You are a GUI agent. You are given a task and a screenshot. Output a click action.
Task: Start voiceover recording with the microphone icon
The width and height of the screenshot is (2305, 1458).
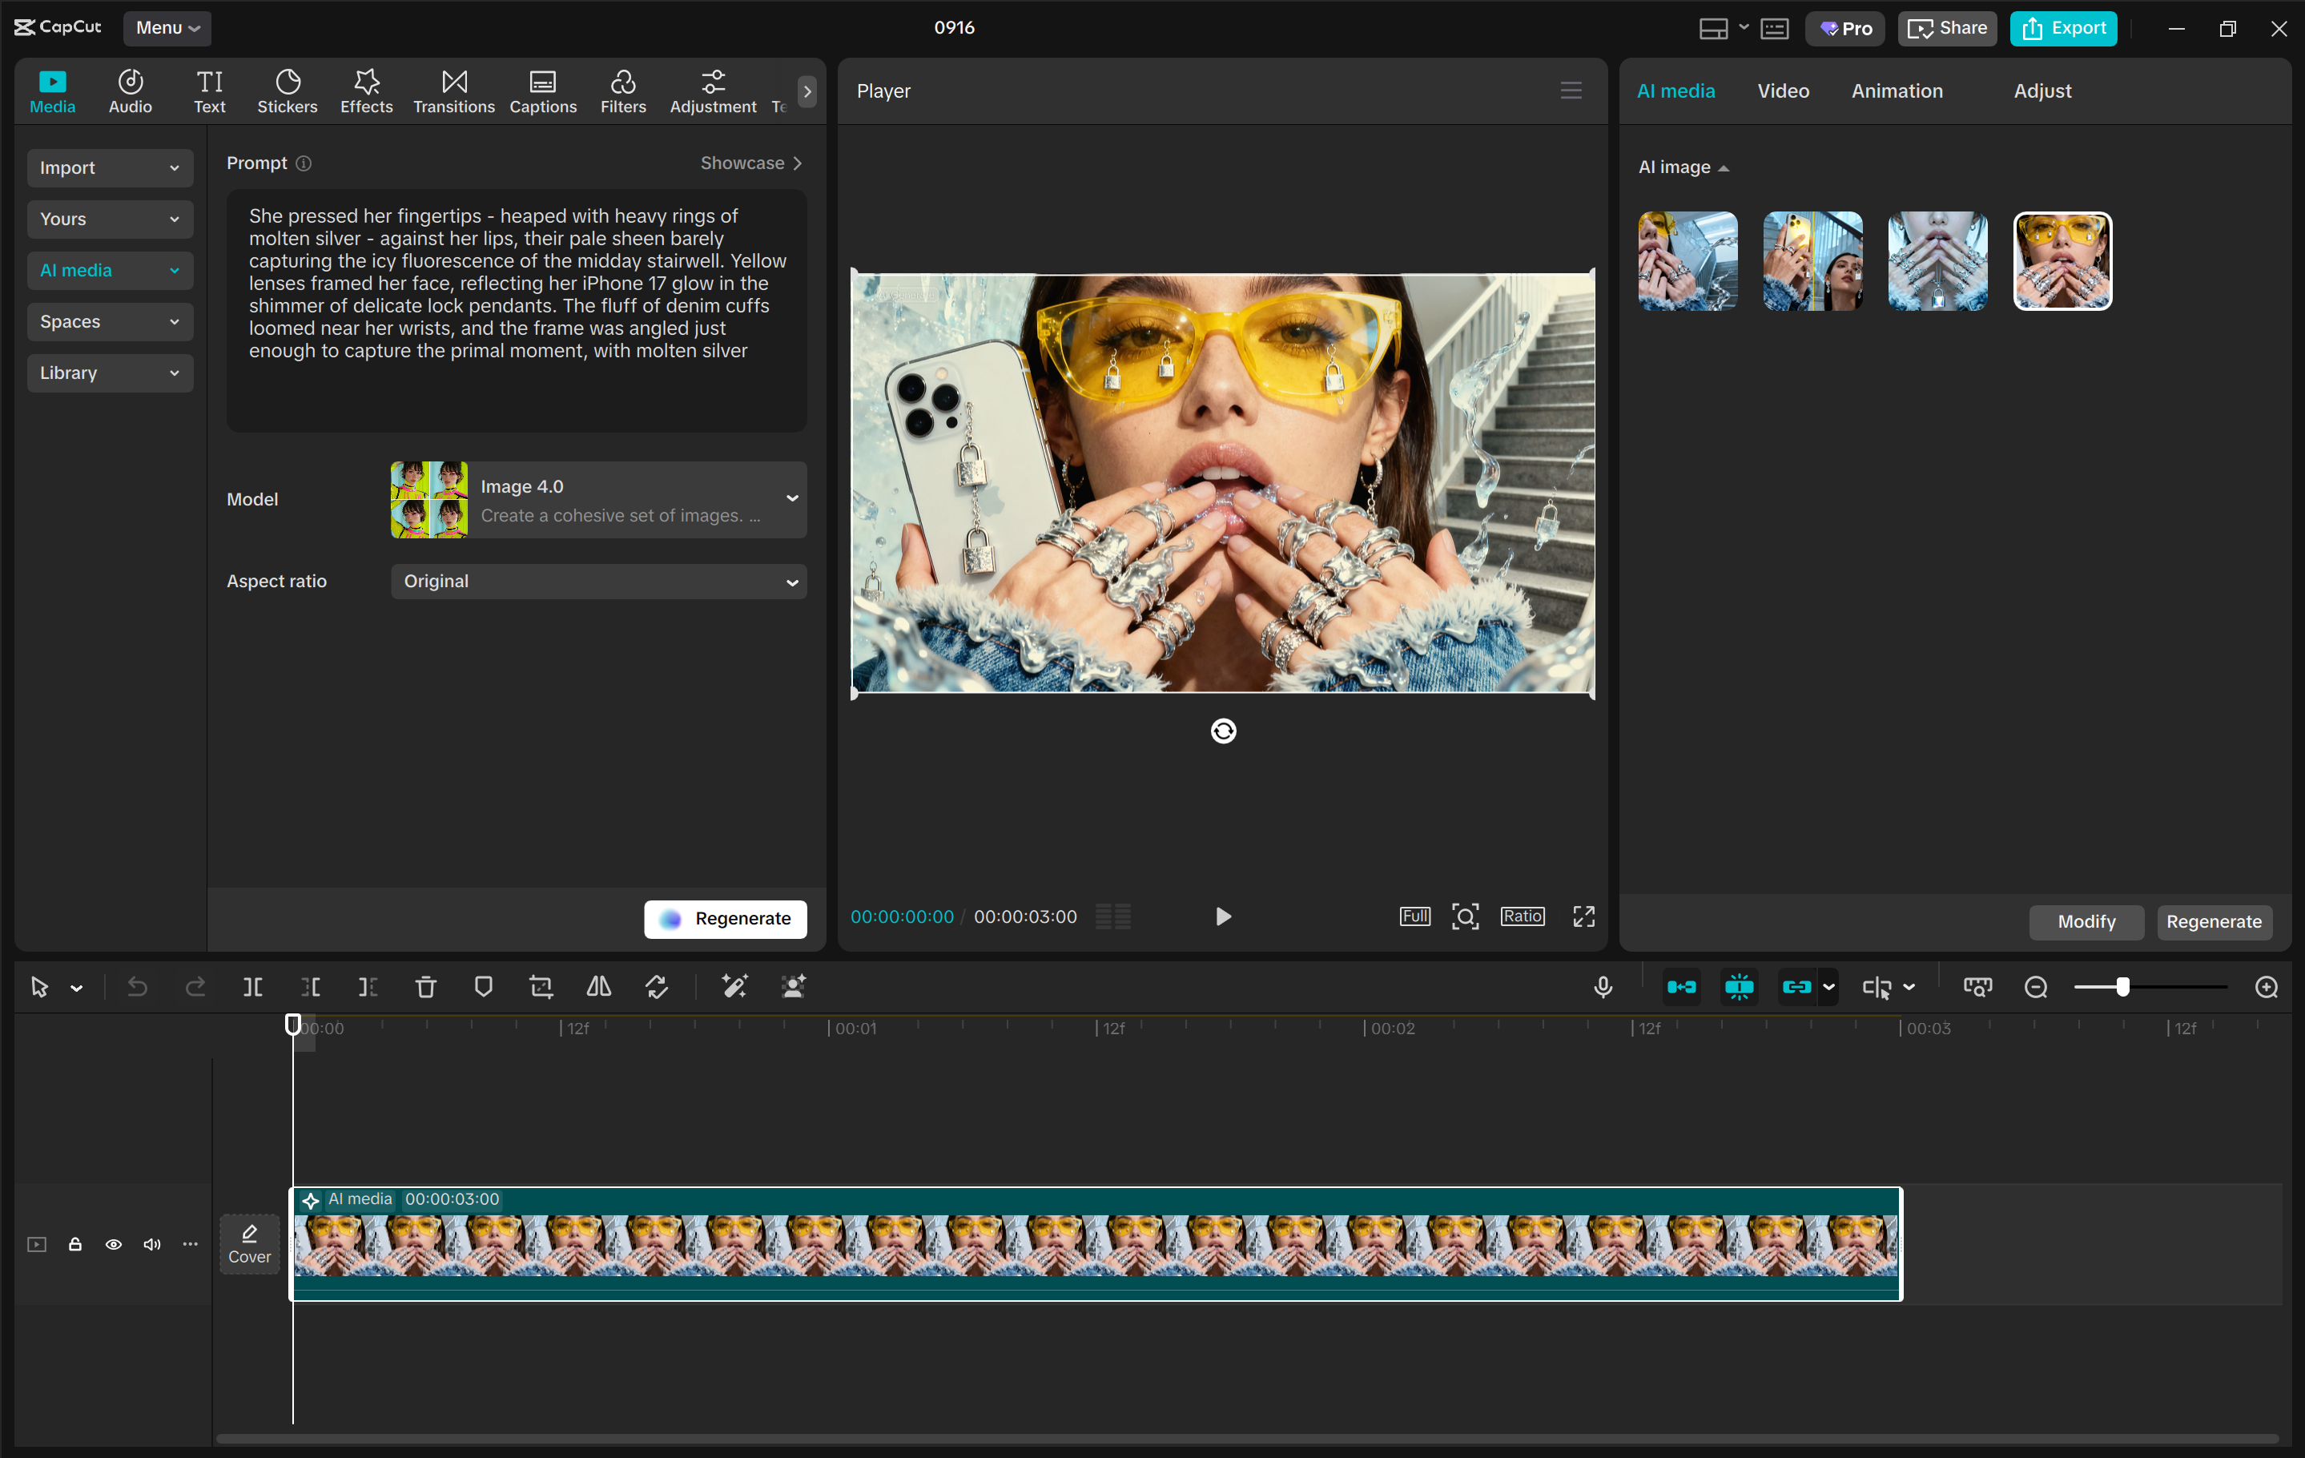point(1603,987)
